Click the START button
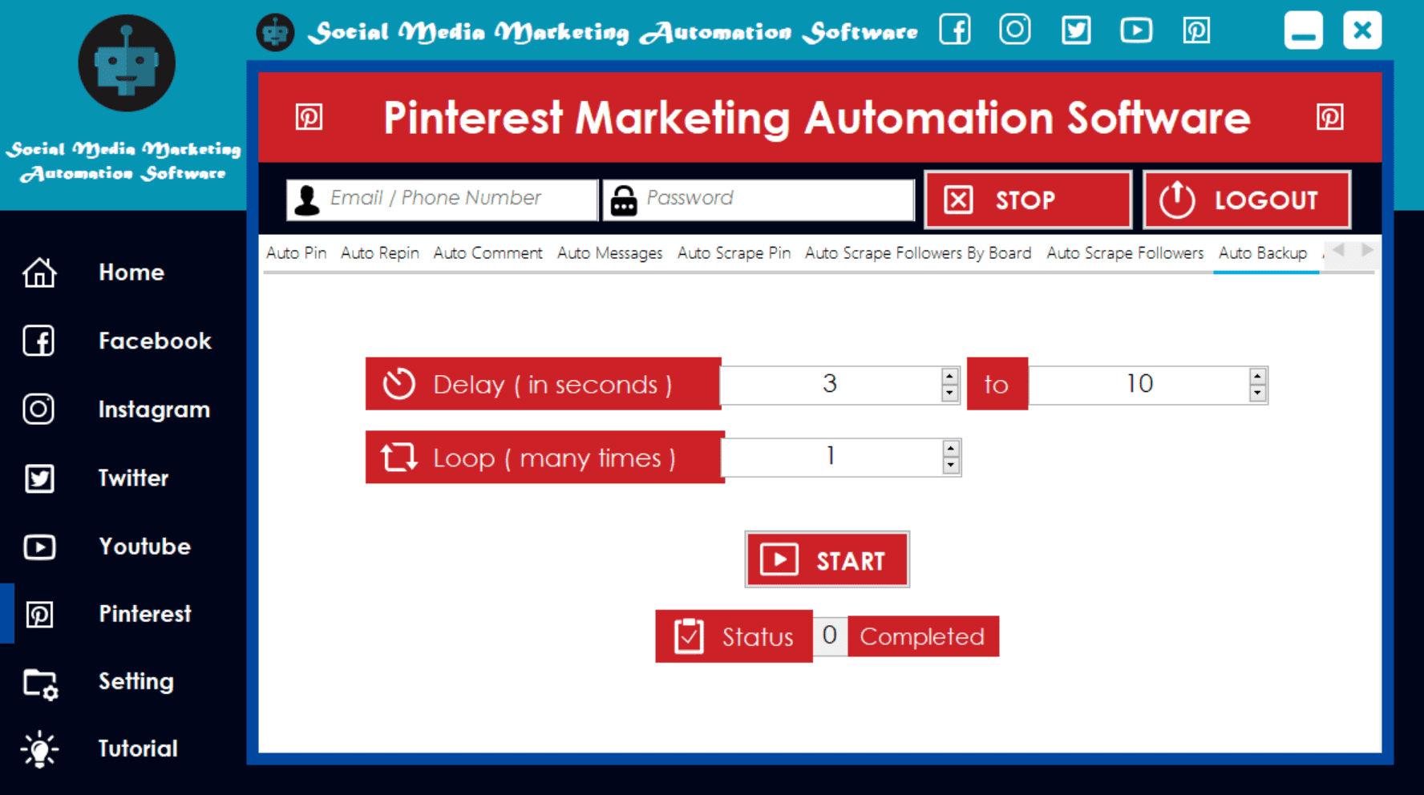The width and height of the screenshot is (1424, 795). click(827, 559)
